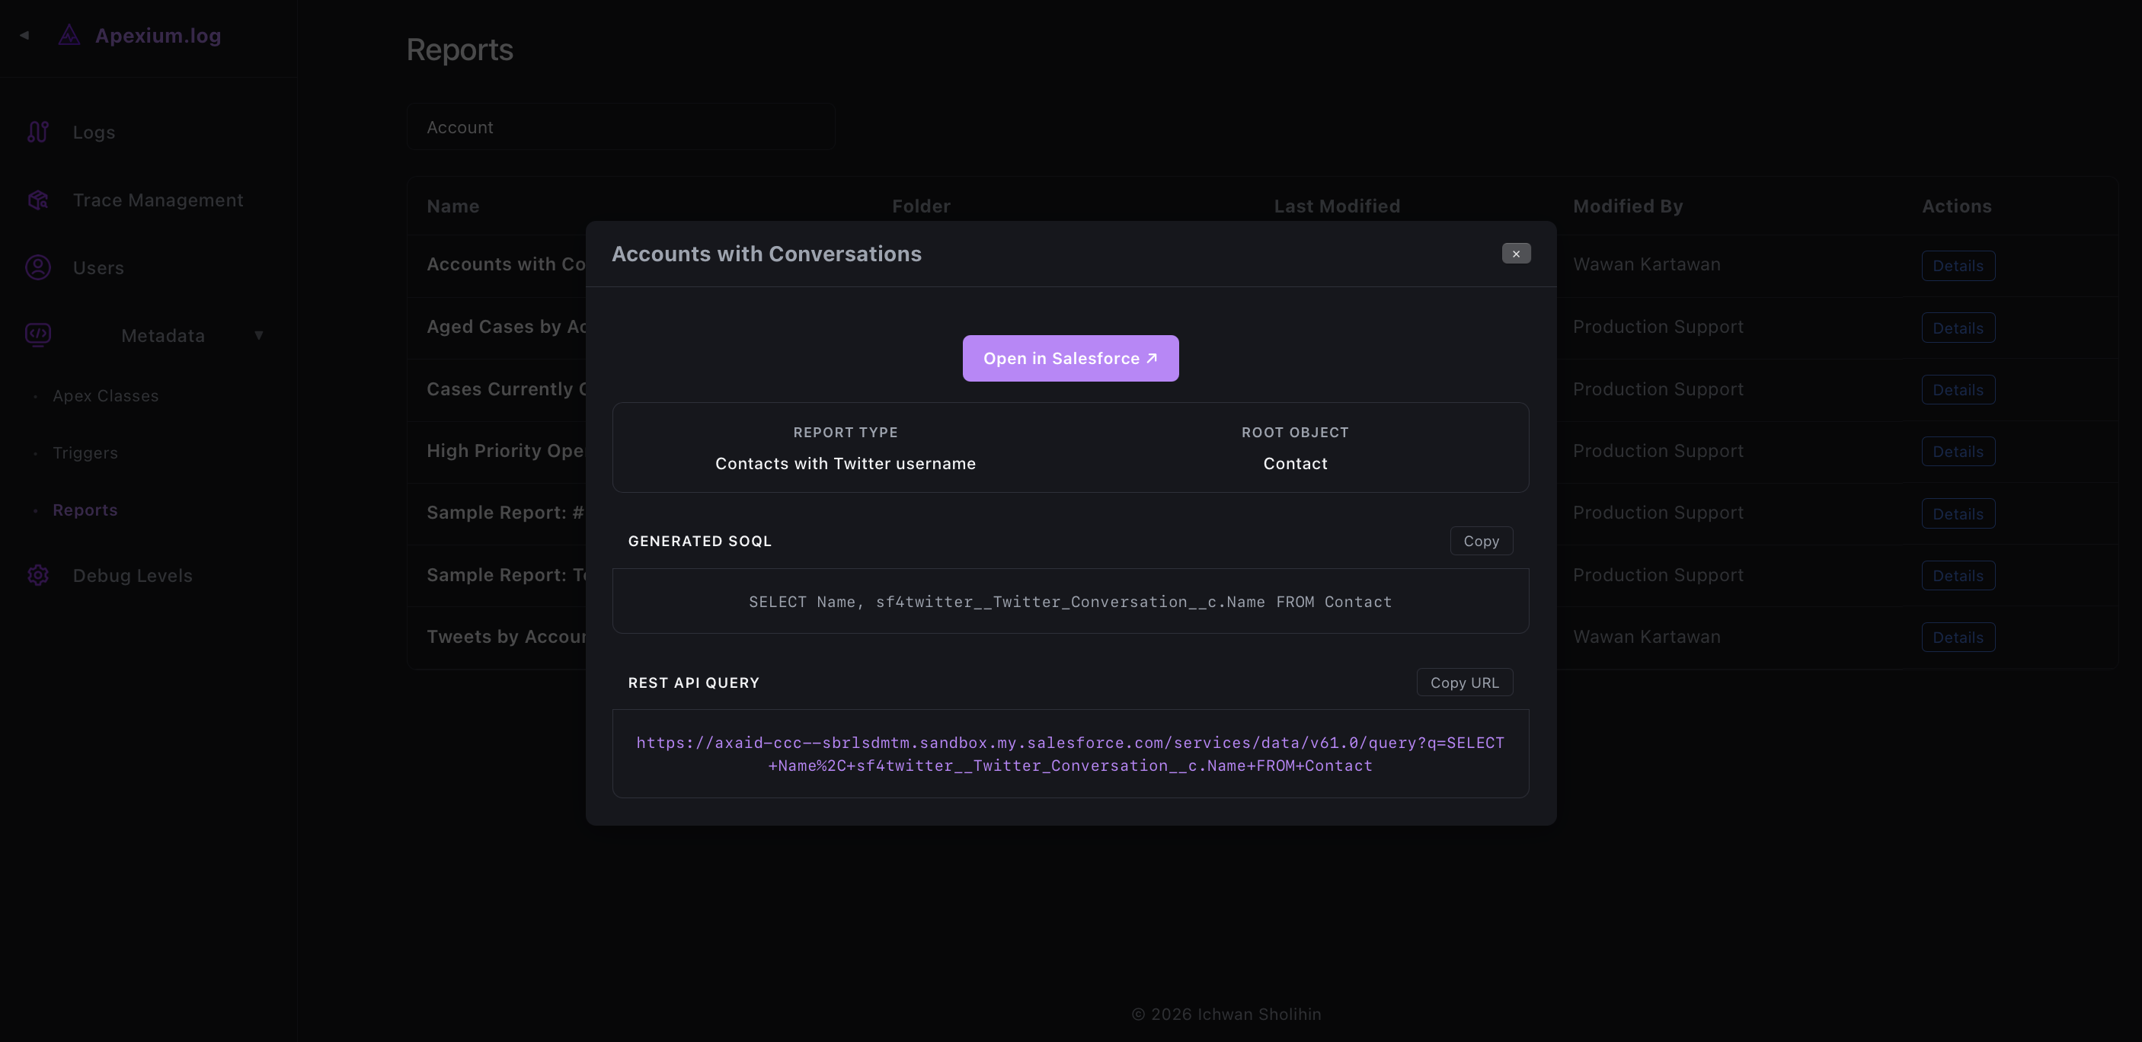The image size is (2142, 1042).
Task: Click the Last Modified column header
Action: point(1337,206)
